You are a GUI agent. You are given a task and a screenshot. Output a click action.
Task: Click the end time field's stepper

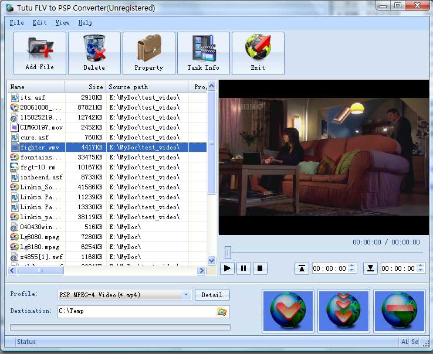click(x=421, y=268)
